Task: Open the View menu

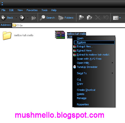Action: coord(20,10)
